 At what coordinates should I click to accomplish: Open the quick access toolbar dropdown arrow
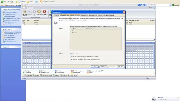(x=28, y=5)
